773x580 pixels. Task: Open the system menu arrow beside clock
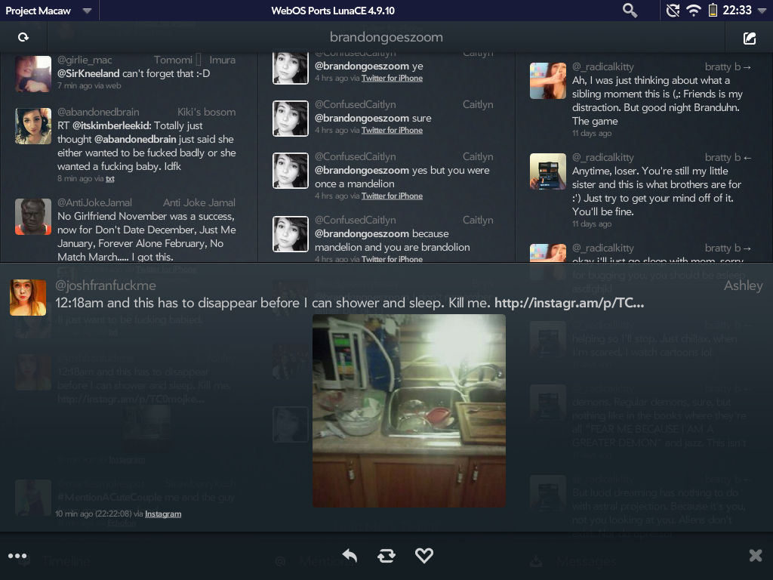(x=762, y=11)
